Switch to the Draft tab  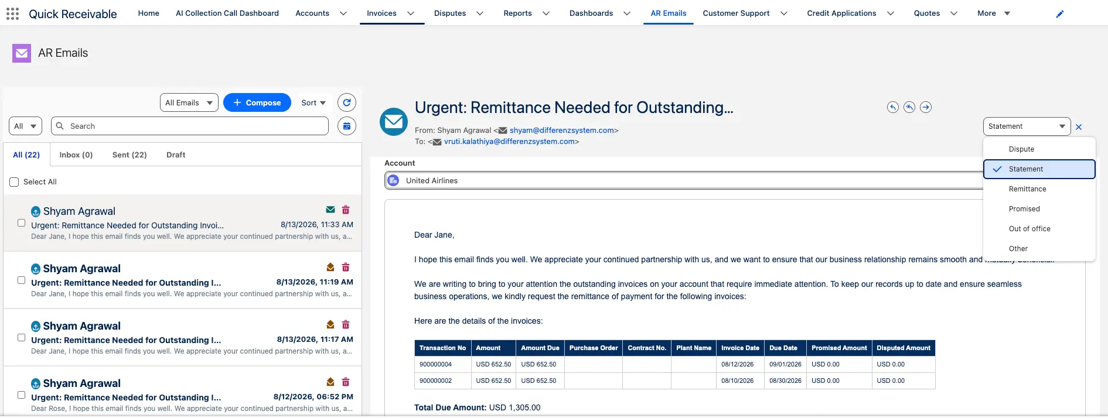176,155
